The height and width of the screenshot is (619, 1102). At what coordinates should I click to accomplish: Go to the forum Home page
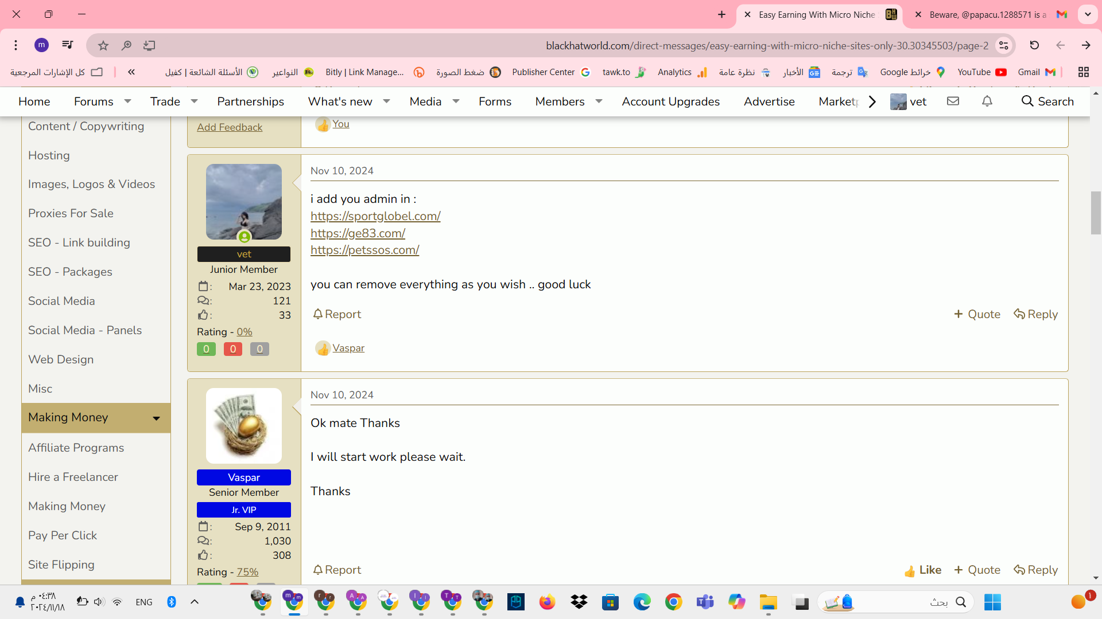coord(34,101)
